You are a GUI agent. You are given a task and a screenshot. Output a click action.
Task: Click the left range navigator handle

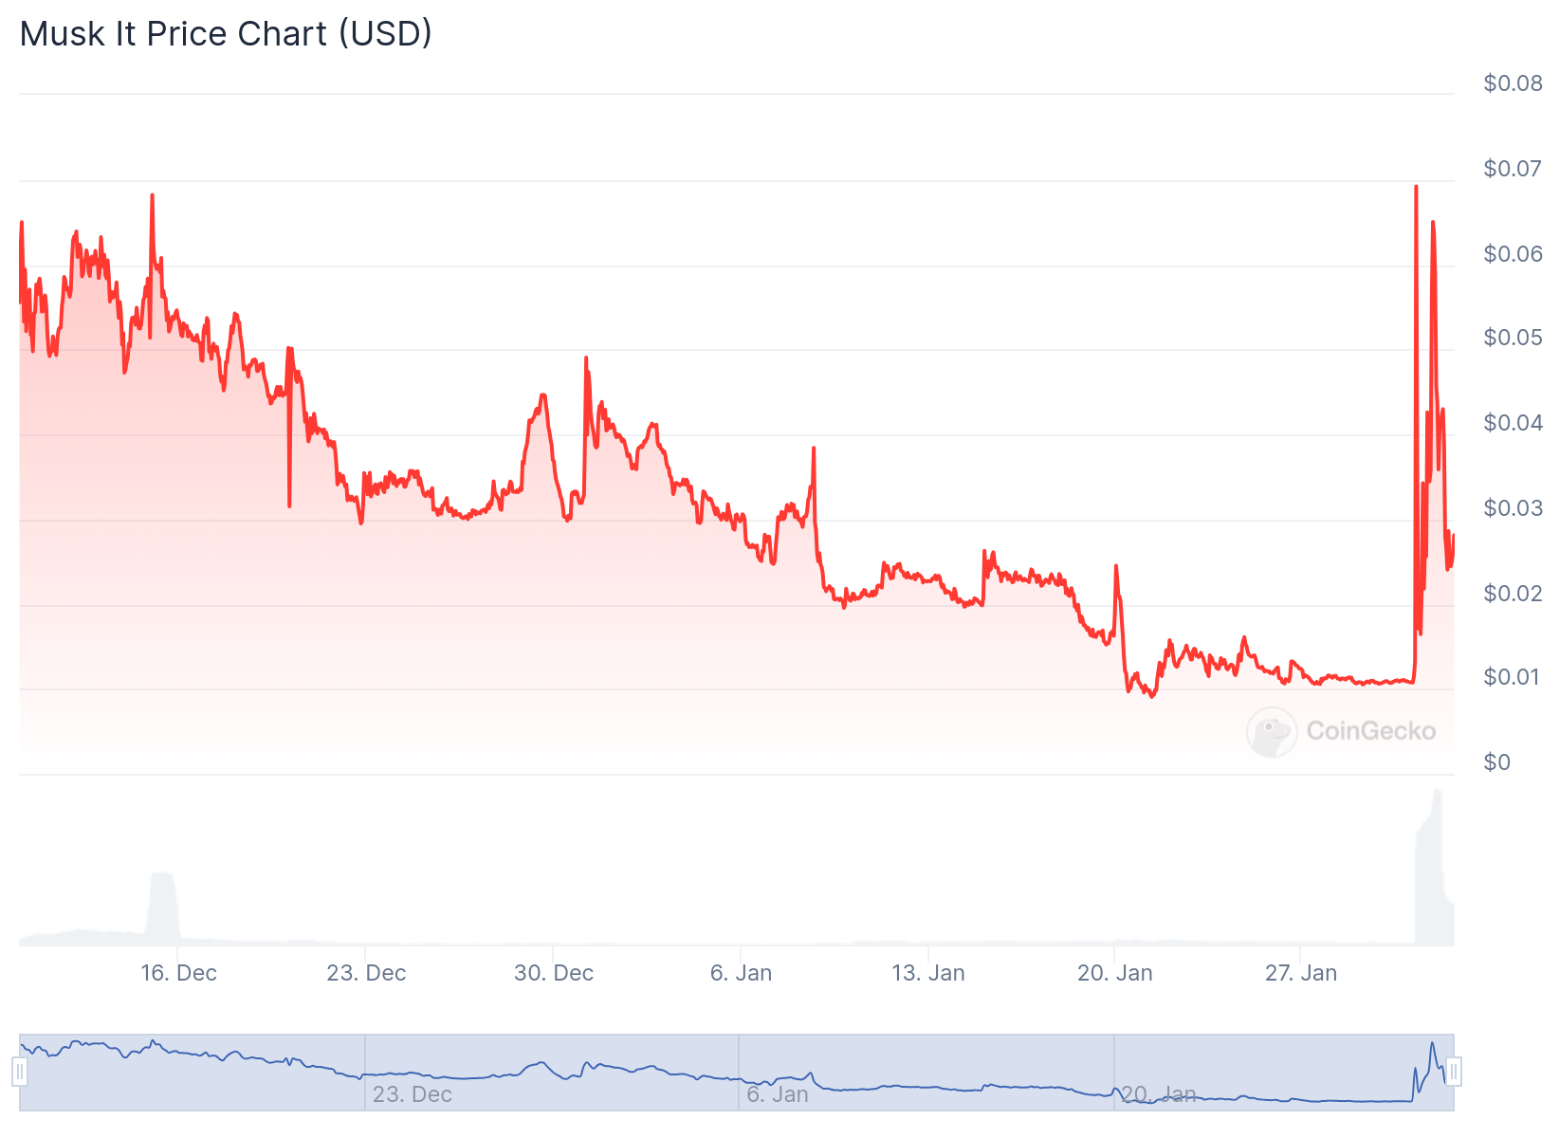click(x=20, y=1073)
